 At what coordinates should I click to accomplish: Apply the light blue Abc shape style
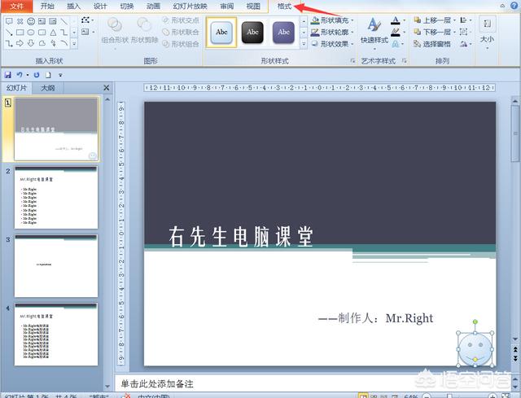[221, 33]
